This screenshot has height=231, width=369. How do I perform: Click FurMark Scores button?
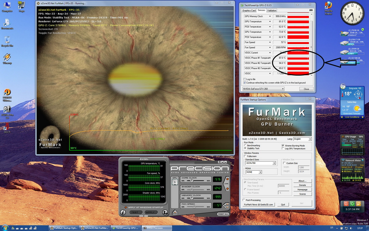coord(303,194)
